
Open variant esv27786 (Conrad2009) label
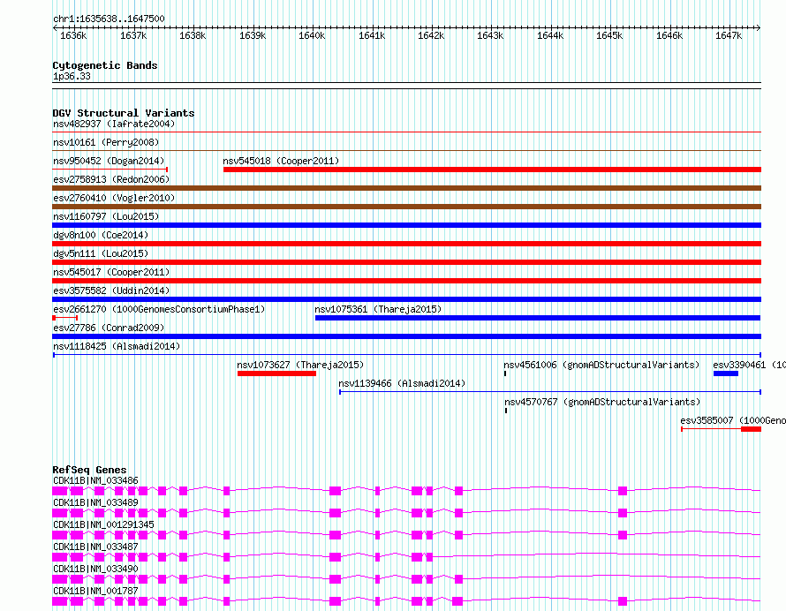coord(109,328)
